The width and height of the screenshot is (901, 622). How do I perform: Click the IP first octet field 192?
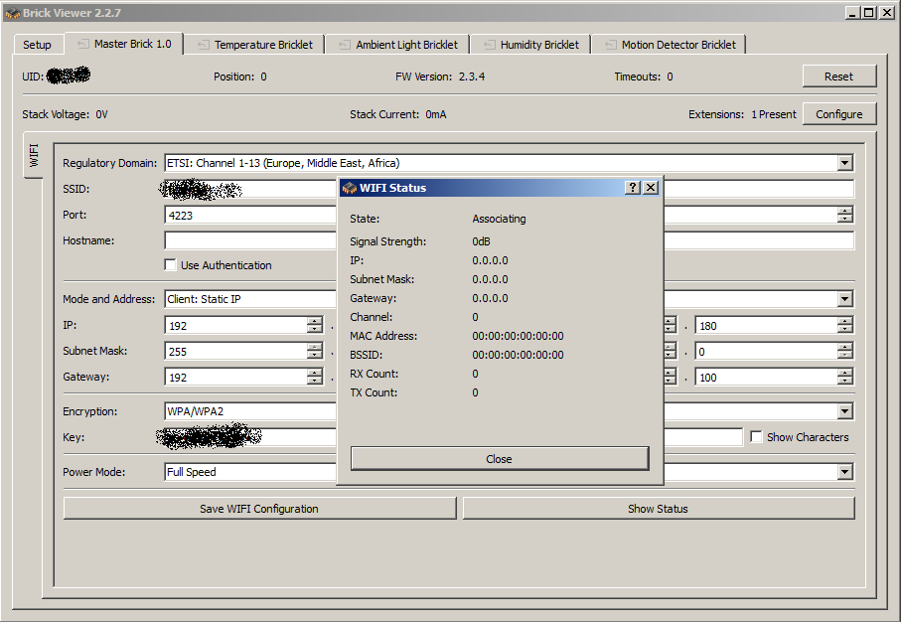tap(236, 325)
